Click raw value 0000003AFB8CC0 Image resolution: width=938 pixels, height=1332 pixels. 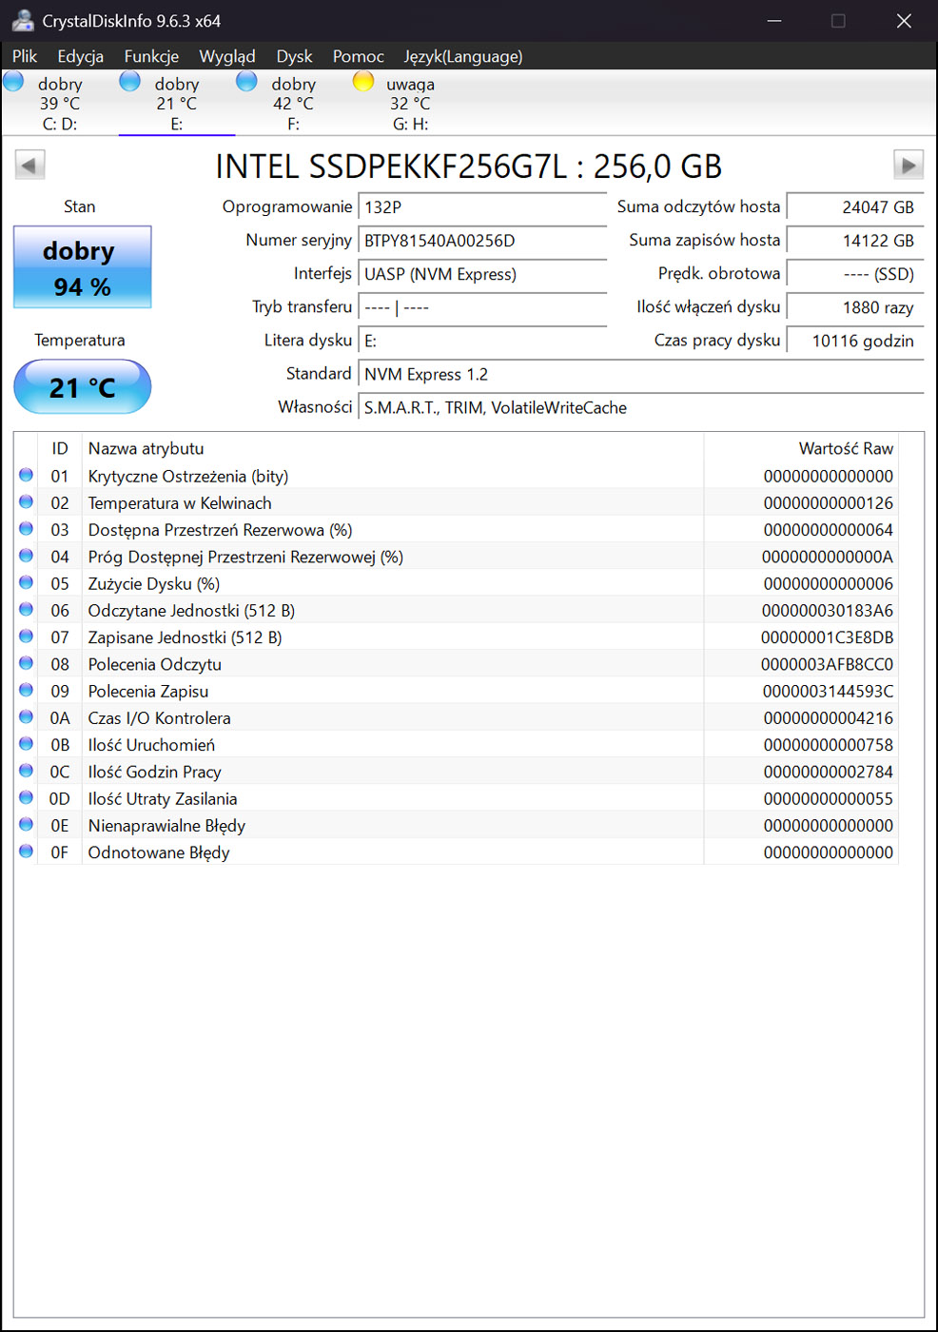827,664
